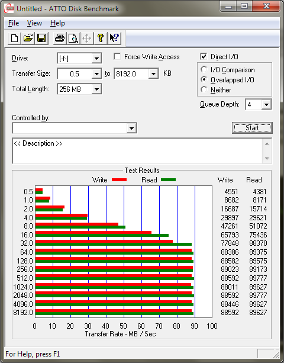Image resolution: width=284 pixels, height=363 pixels.
Task: Select the Overlapped I/O radio button
Action: click(204, 79)
